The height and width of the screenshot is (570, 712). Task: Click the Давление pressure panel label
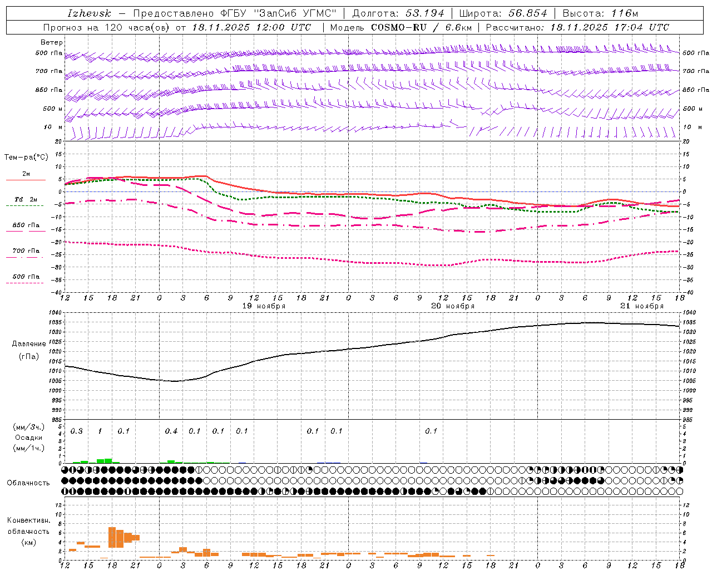29,344
